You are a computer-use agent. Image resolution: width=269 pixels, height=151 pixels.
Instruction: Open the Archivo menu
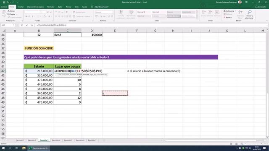point(4,7)
